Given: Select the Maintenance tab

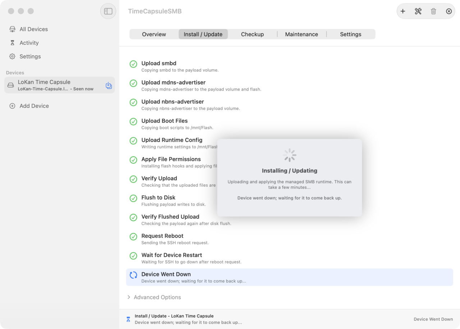Looking at the screenshot, I should click(x=302, y=34).
